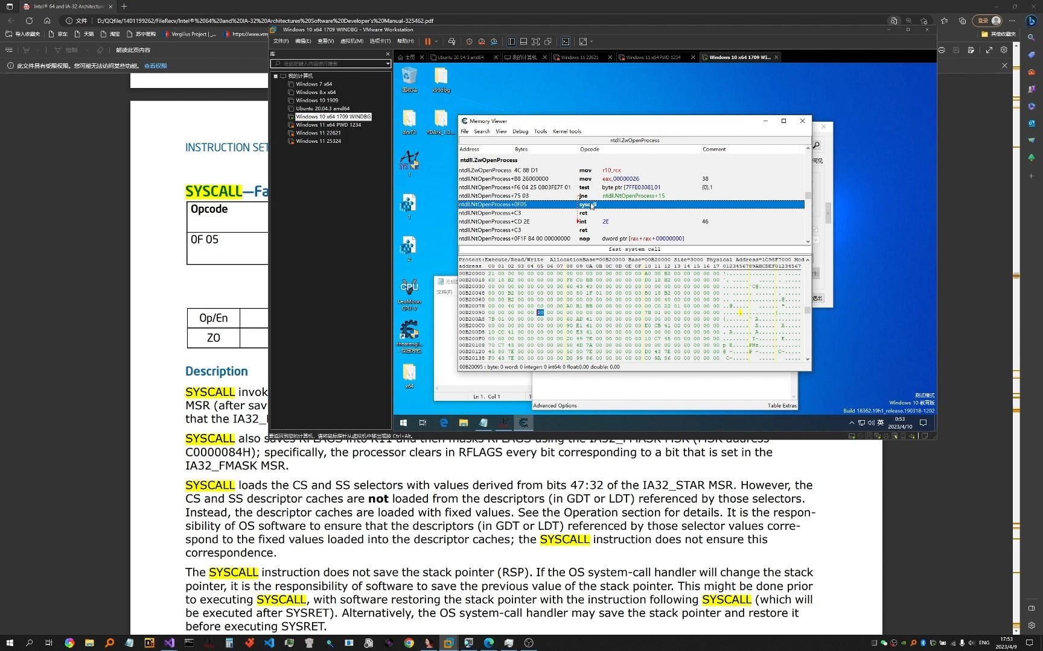This screenshot has height=651, width=1043.
Task: Open the VM power options dropdown arrow
Action: point(436,42)
